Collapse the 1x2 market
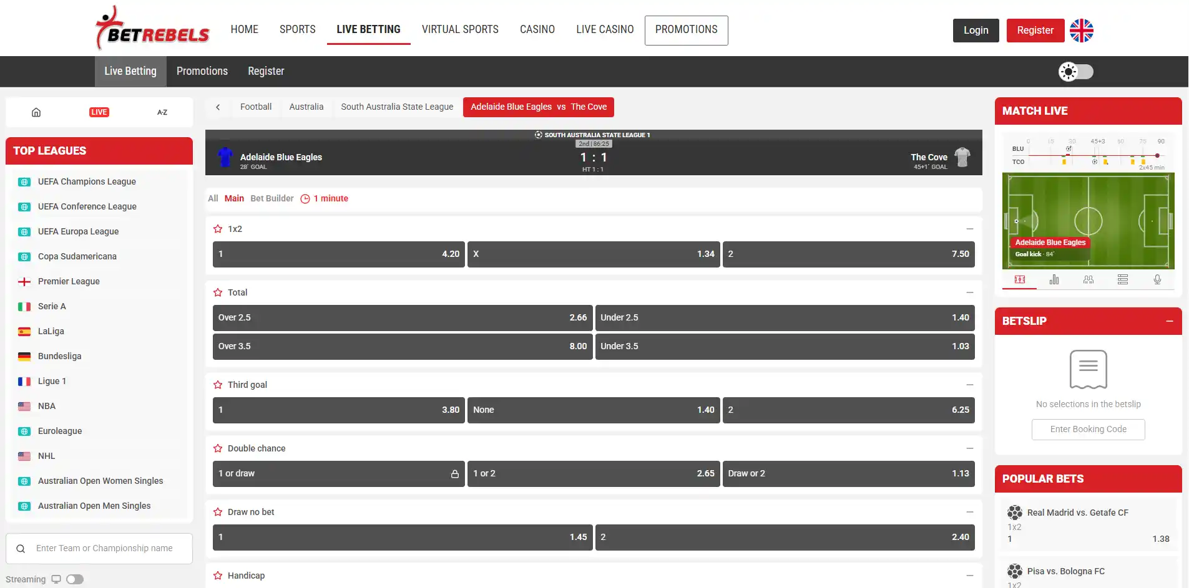1189x588 pixels. click(970, 229)
